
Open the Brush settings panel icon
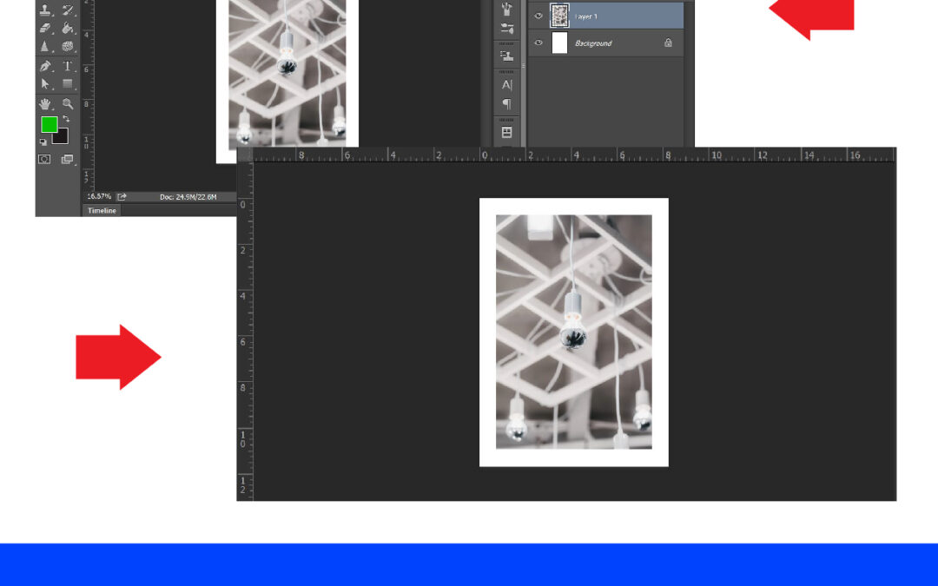[x=506, y=28]
